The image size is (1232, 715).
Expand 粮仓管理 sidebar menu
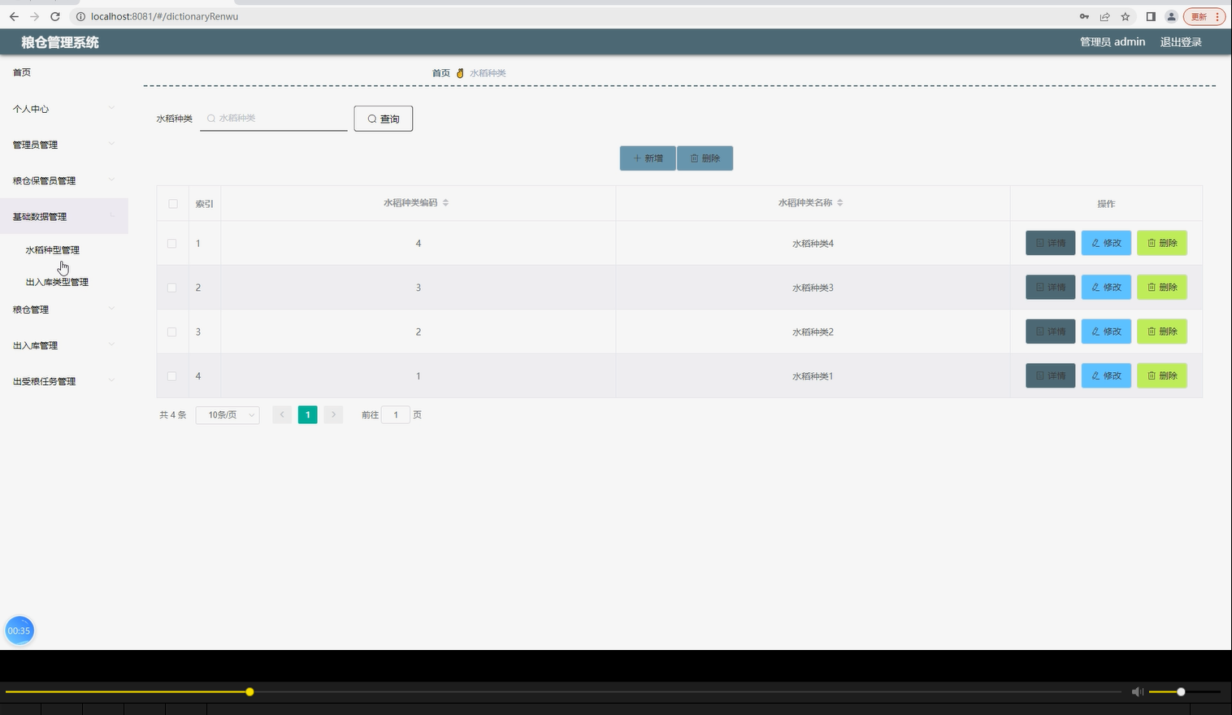point(64,310)
